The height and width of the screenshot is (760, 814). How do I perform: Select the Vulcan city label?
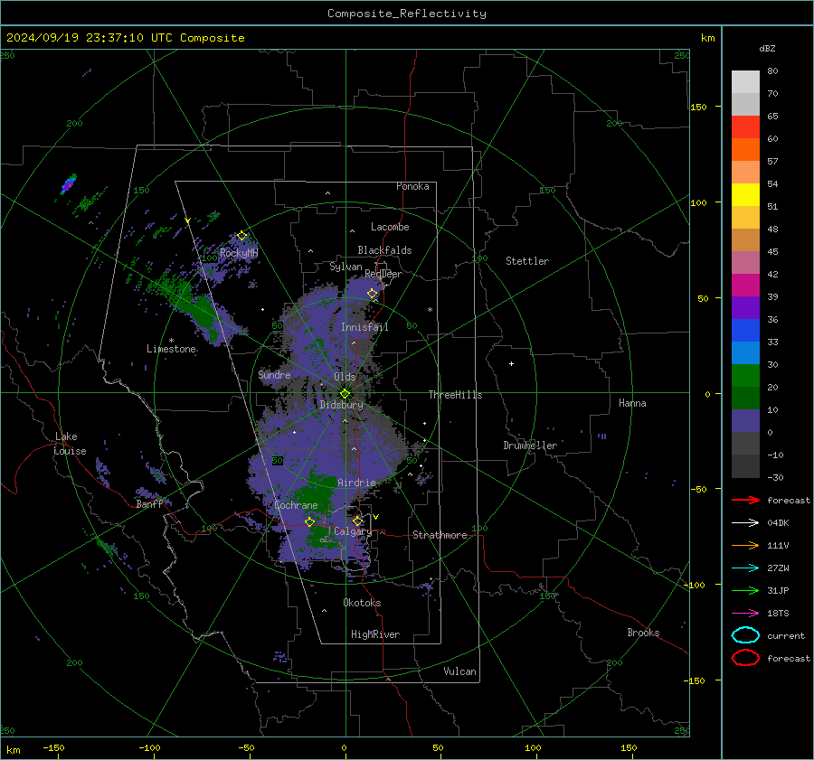click(460, 671)
